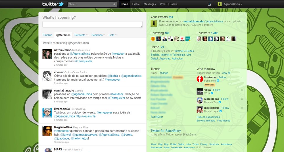The image size is (284, 152).
Task: Open the #twetdoor hashtag in nathiavelino's tweet
Action: click(x=118, y=53)
